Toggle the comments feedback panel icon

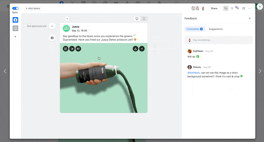226,9
